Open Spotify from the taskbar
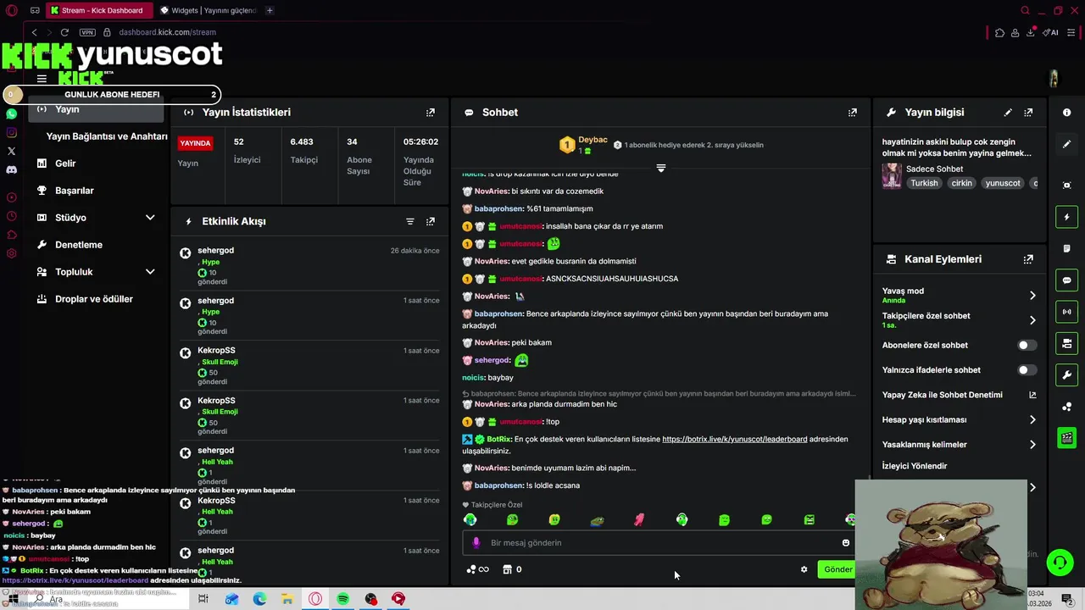This screenshot has height=610, width=1085. click(343, 599)
